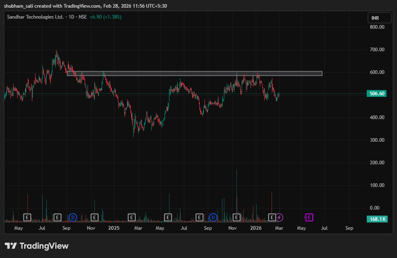This screenshot has height=258, width=397.
Task: Click the 2025 label on time axis
Action: (x=114, y=228)
